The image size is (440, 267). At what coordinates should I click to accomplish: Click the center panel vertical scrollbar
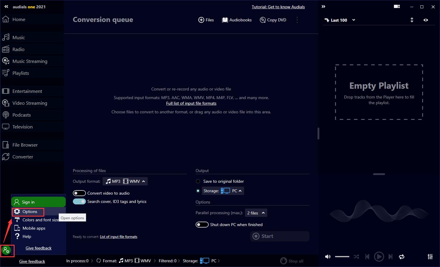(318, 133)
